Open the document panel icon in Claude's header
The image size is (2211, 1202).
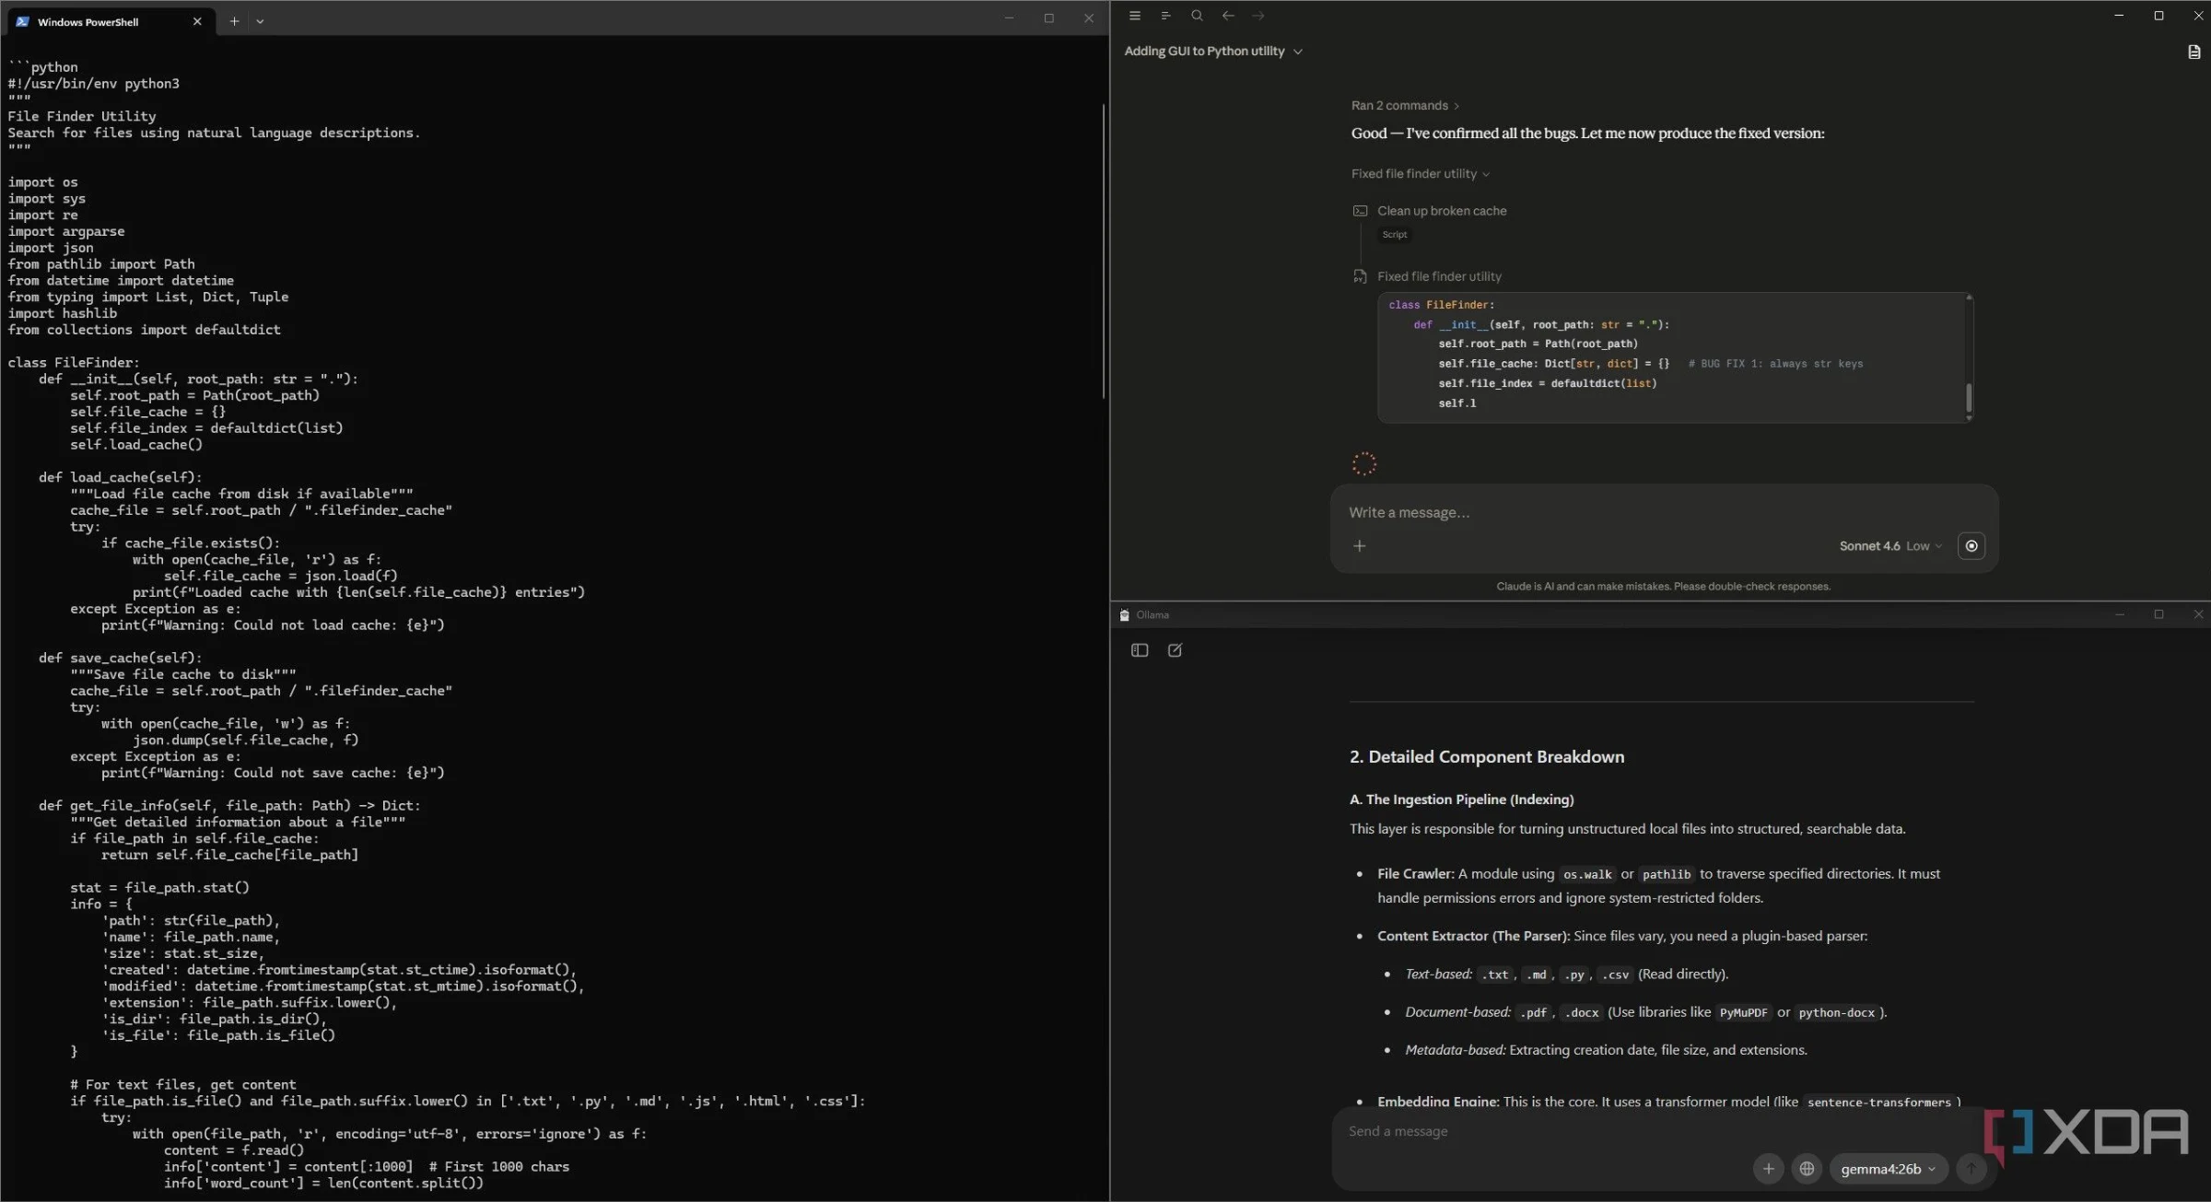click(x=2193, y=52)
